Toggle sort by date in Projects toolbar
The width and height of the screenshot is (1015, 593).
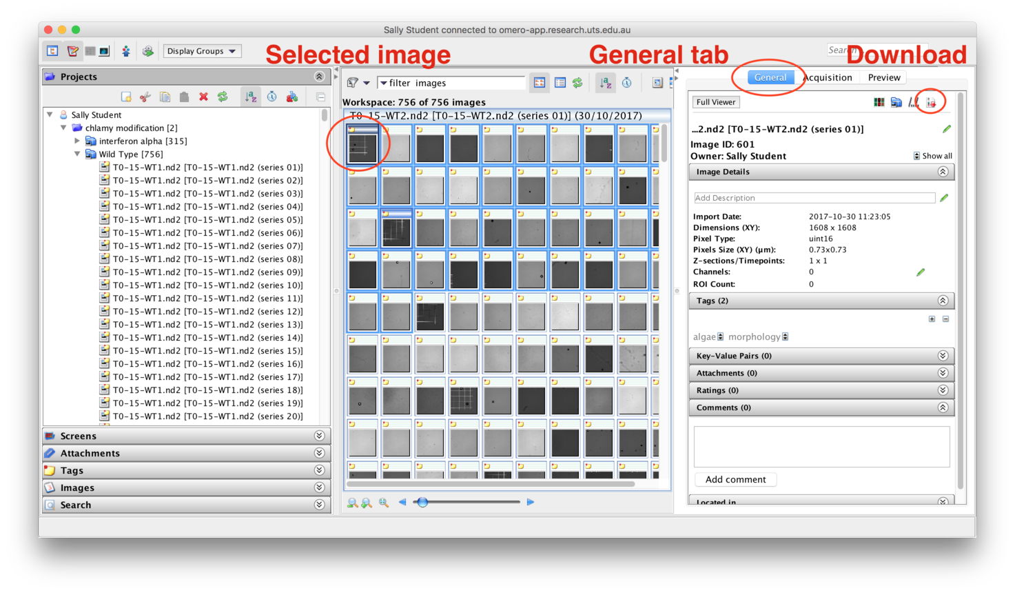click(272, 97)
